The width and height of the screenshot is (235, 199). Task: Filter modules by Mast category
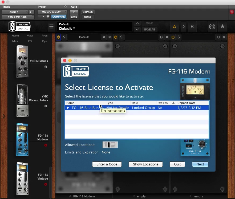30,35
